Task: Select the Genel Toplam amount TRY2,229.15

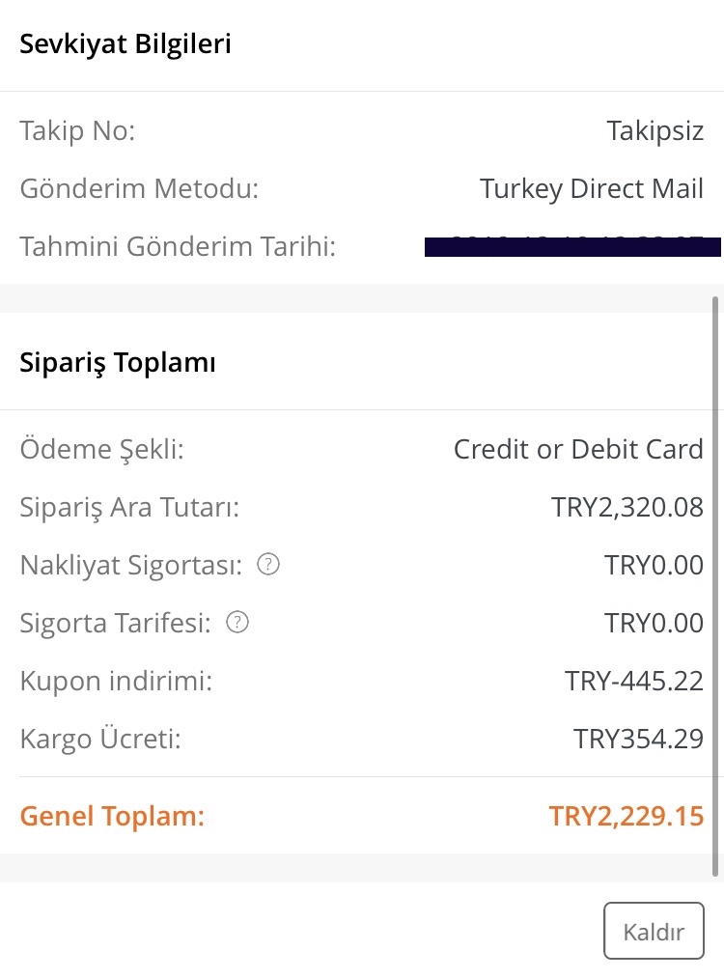Action: [x=626, y=816]
